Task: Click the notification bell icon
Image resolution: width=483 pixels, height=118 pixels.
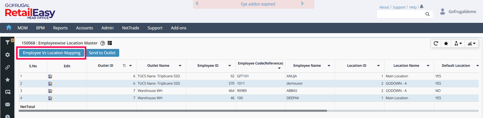Action: click(x=422, y=7)
